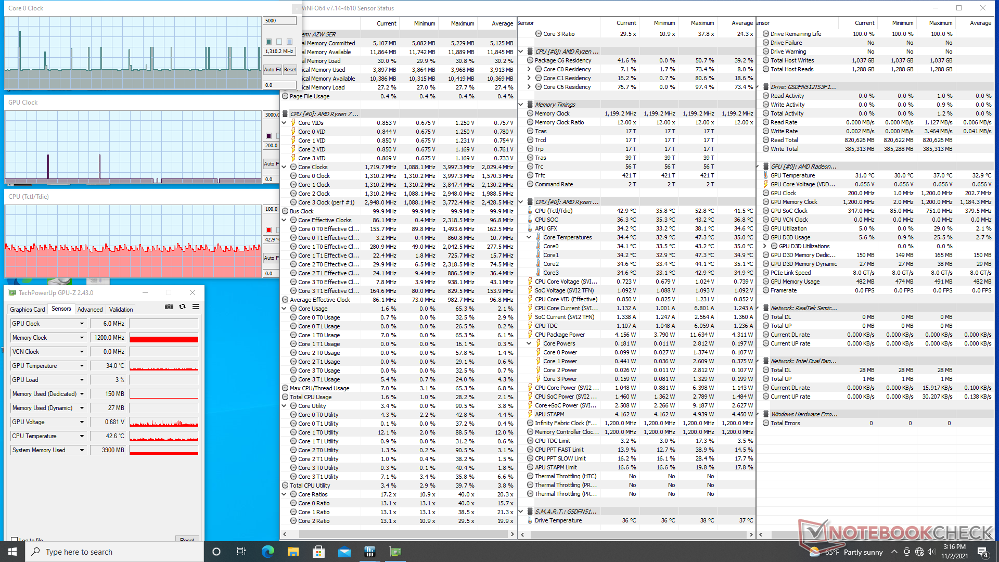Image resolution: width=999 pixels, height=562 pixels.
Task: Click the Auto Fit button in GPU Clock graph
Action: tap(271, 164)
